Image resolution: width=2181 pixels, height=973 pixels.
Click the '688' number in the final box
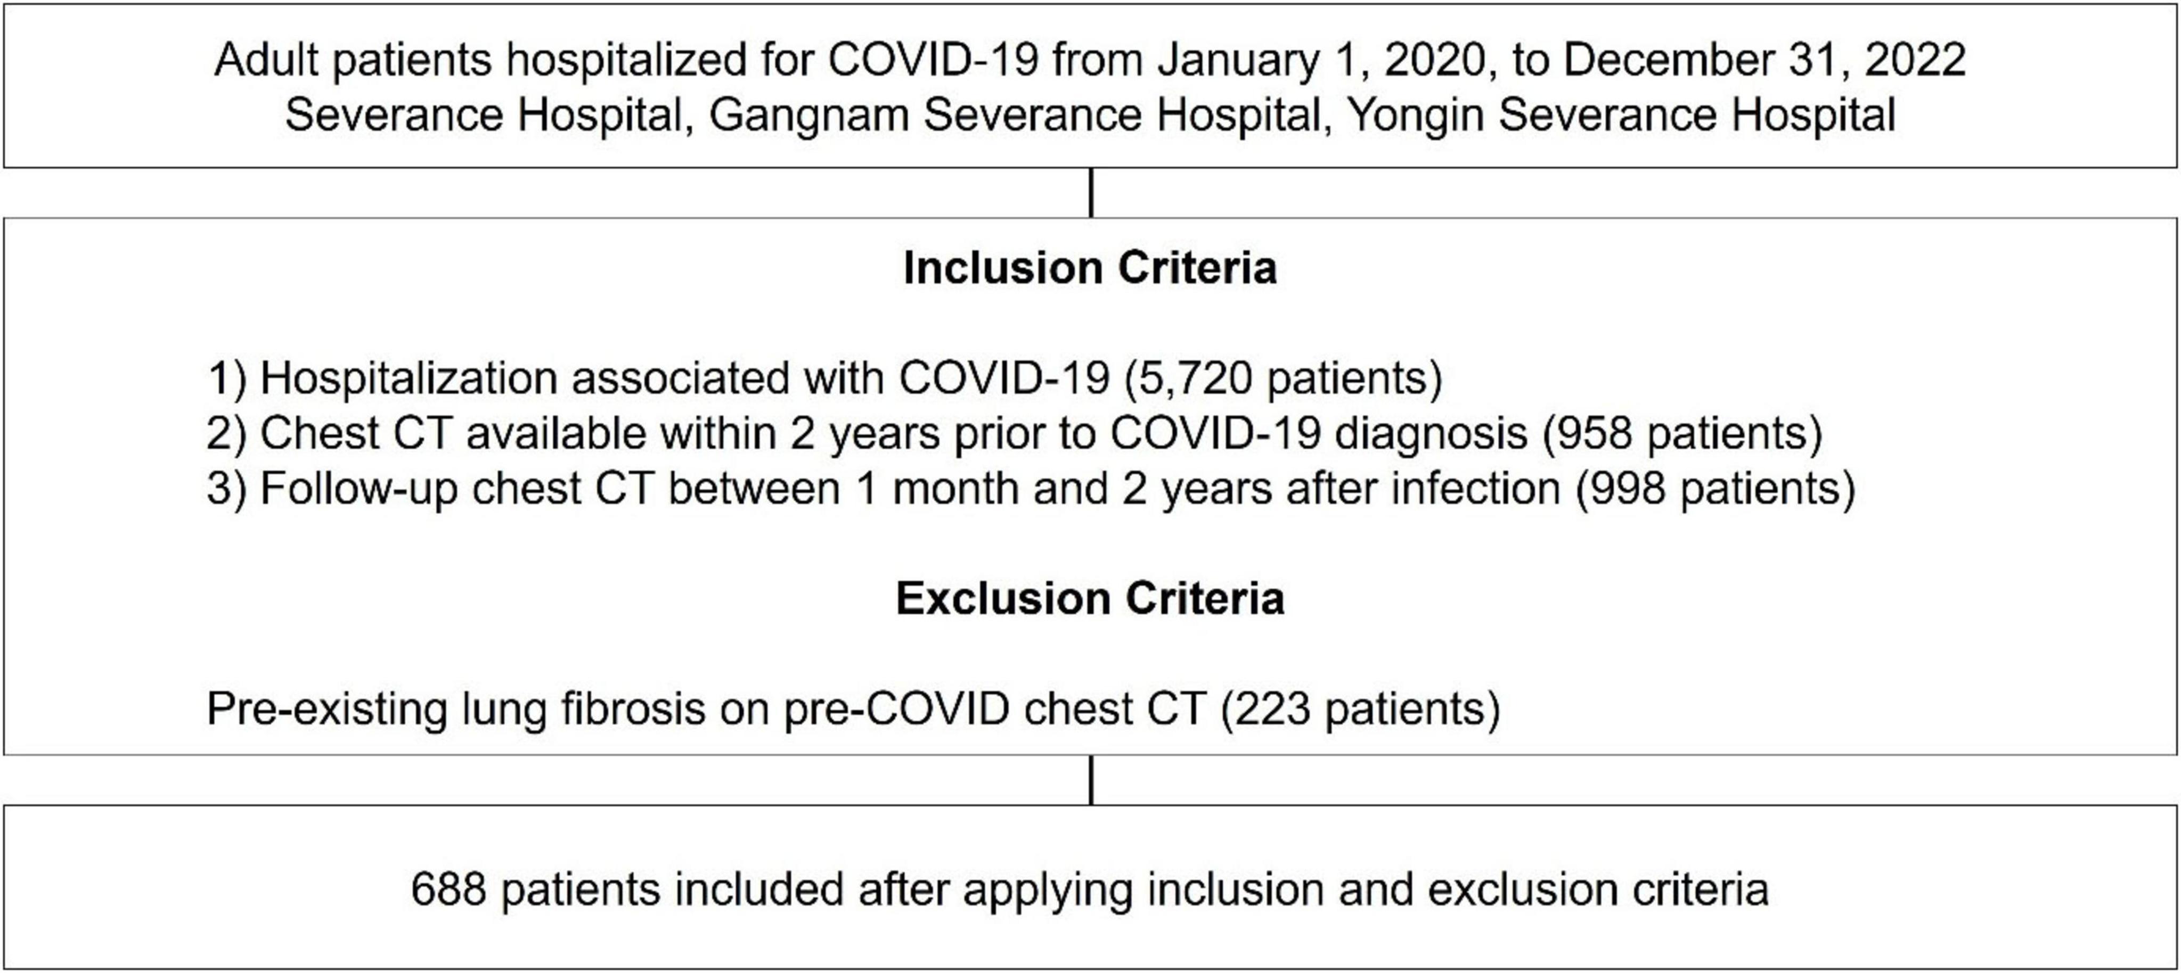(448, 890)
